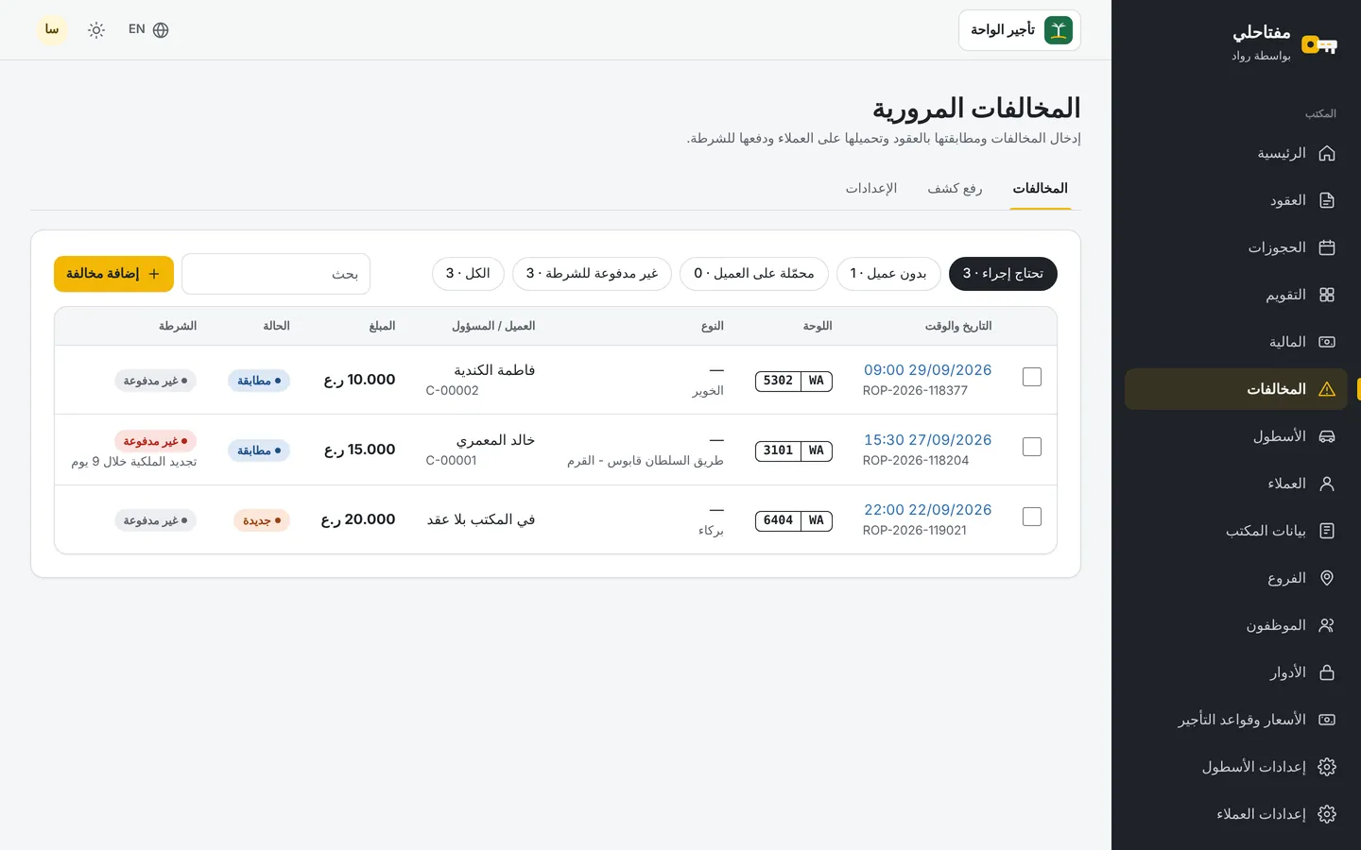Open the 15:30 27/09/2026 violation link
Screen dimensions: 1361x850
pyautogui.click(x=927, y=440)
